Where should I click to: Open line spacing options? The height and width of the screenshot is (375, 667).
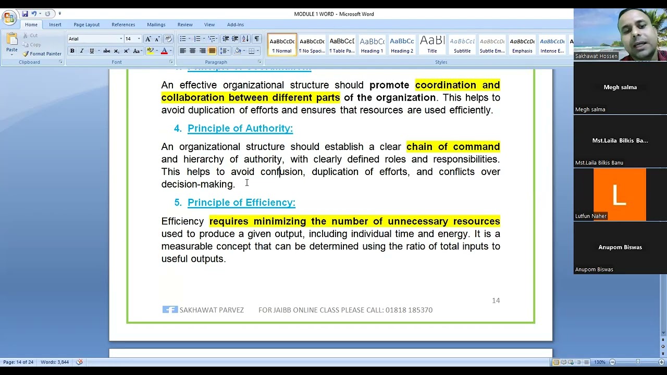point(224,51)
